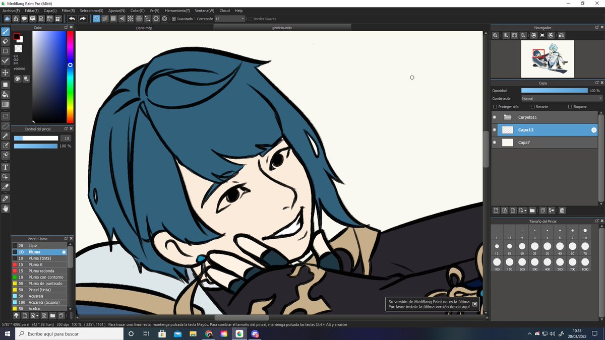Image resolution: width=605 pixels, height=340 pixels.
Task: Select the Pluma de punteado brush
Action: coord(40,284)
